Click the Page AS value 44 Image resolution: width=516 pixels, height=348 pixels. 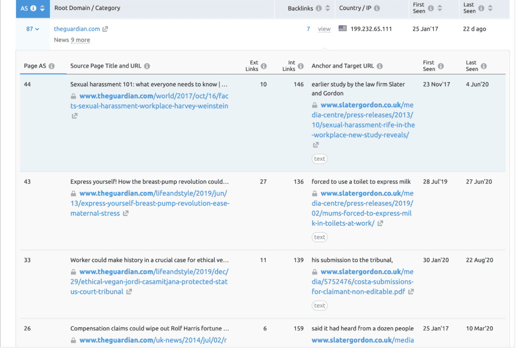click(x=27, y=85)
